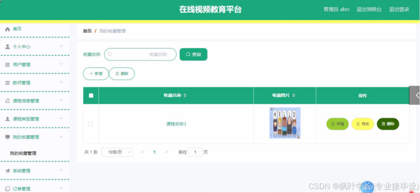Open the collapsed side panel arrow on the right edge
The image size is (420, 193).
point(414,95)
